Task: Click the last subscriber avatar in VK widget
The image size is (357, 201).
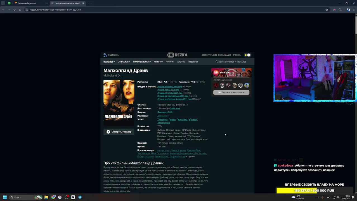Action: 247,85
